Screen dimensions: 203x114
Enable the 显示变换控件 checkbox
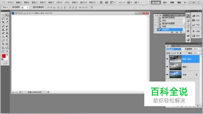coord(32,7)
